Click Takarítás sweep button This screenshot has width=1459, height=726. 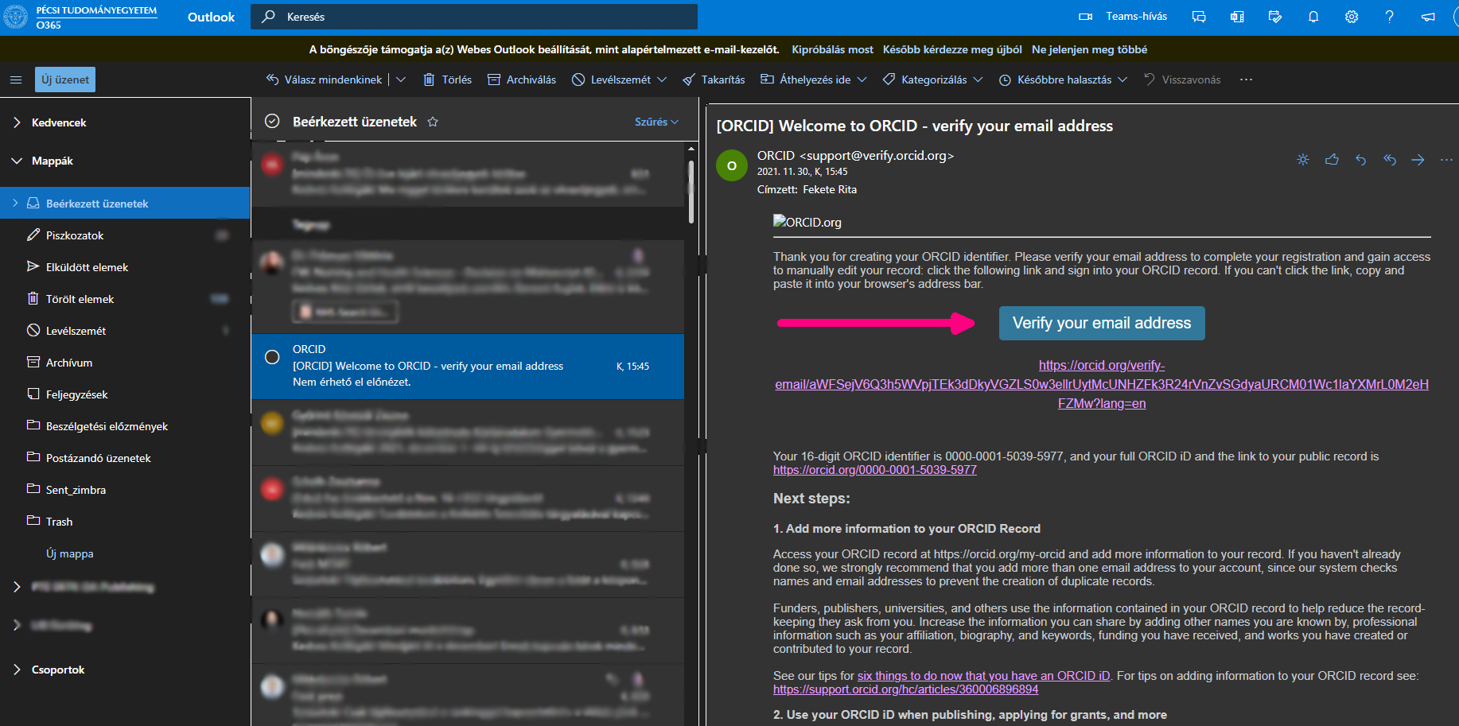click(x=714, y=80)
